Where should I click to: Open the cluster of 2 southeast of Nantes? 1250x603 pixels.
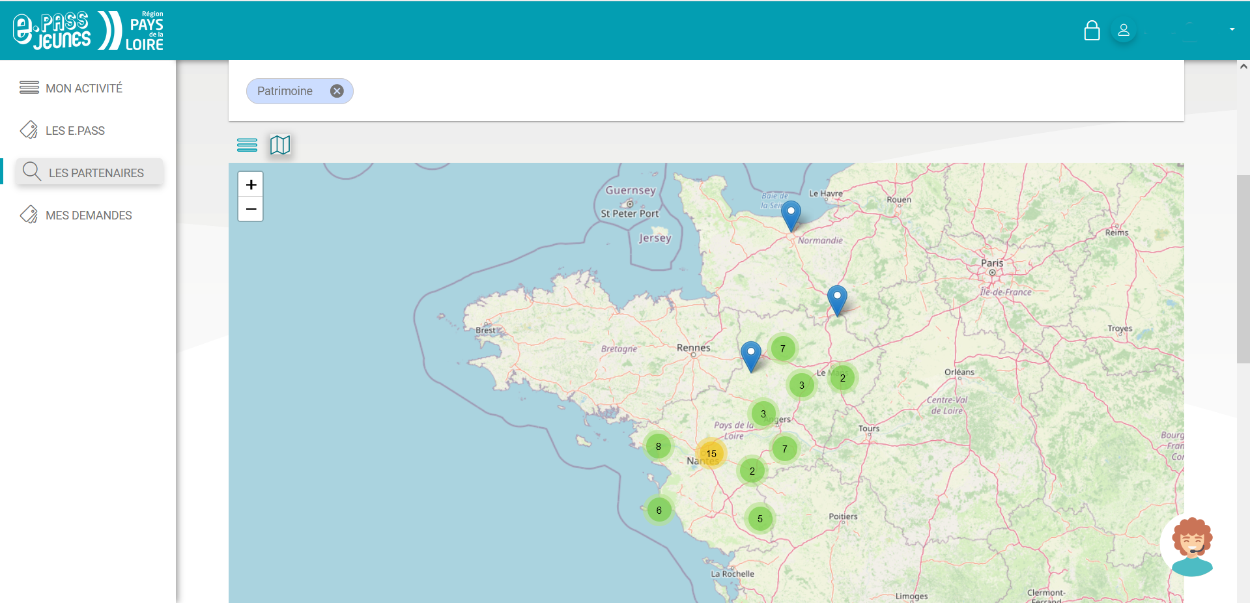coord(752,471)
